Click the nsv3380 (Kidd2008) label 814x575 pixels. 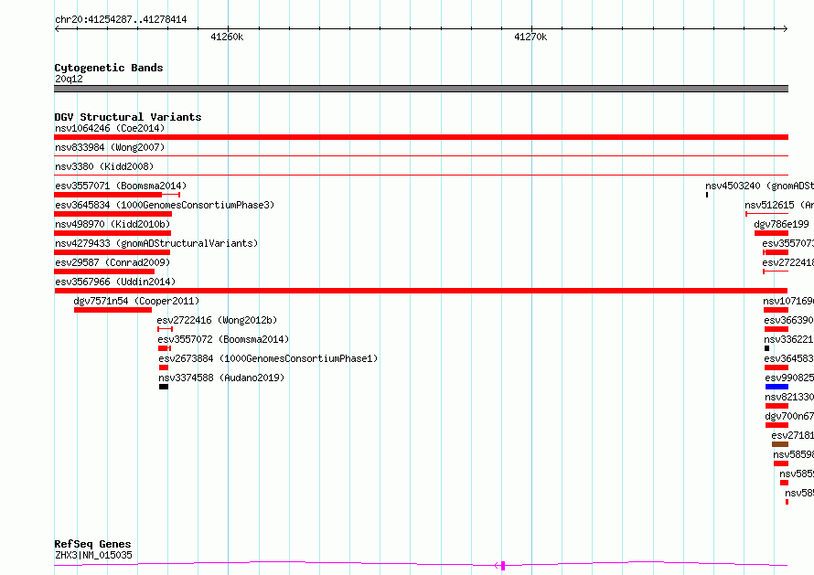[x=104, y=166]
